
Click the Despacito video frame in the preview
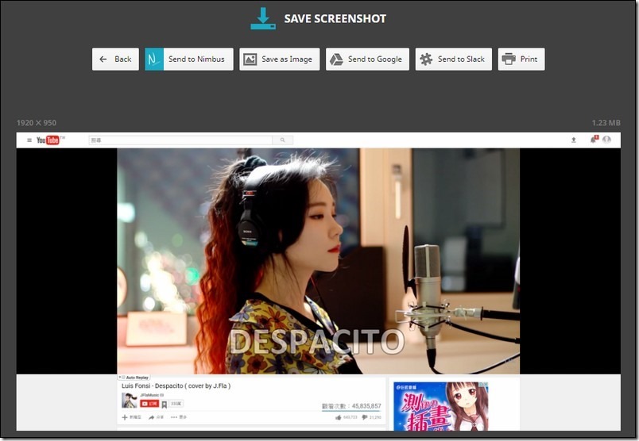pyautogui.click(x=318, y=261)
